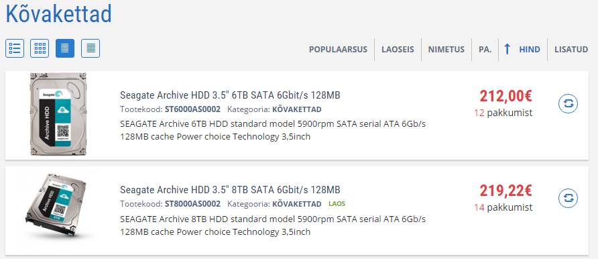This screenshot has width=598, height=259.
Task: Sort by LISATUD date
Action: [x=571, y=49]
